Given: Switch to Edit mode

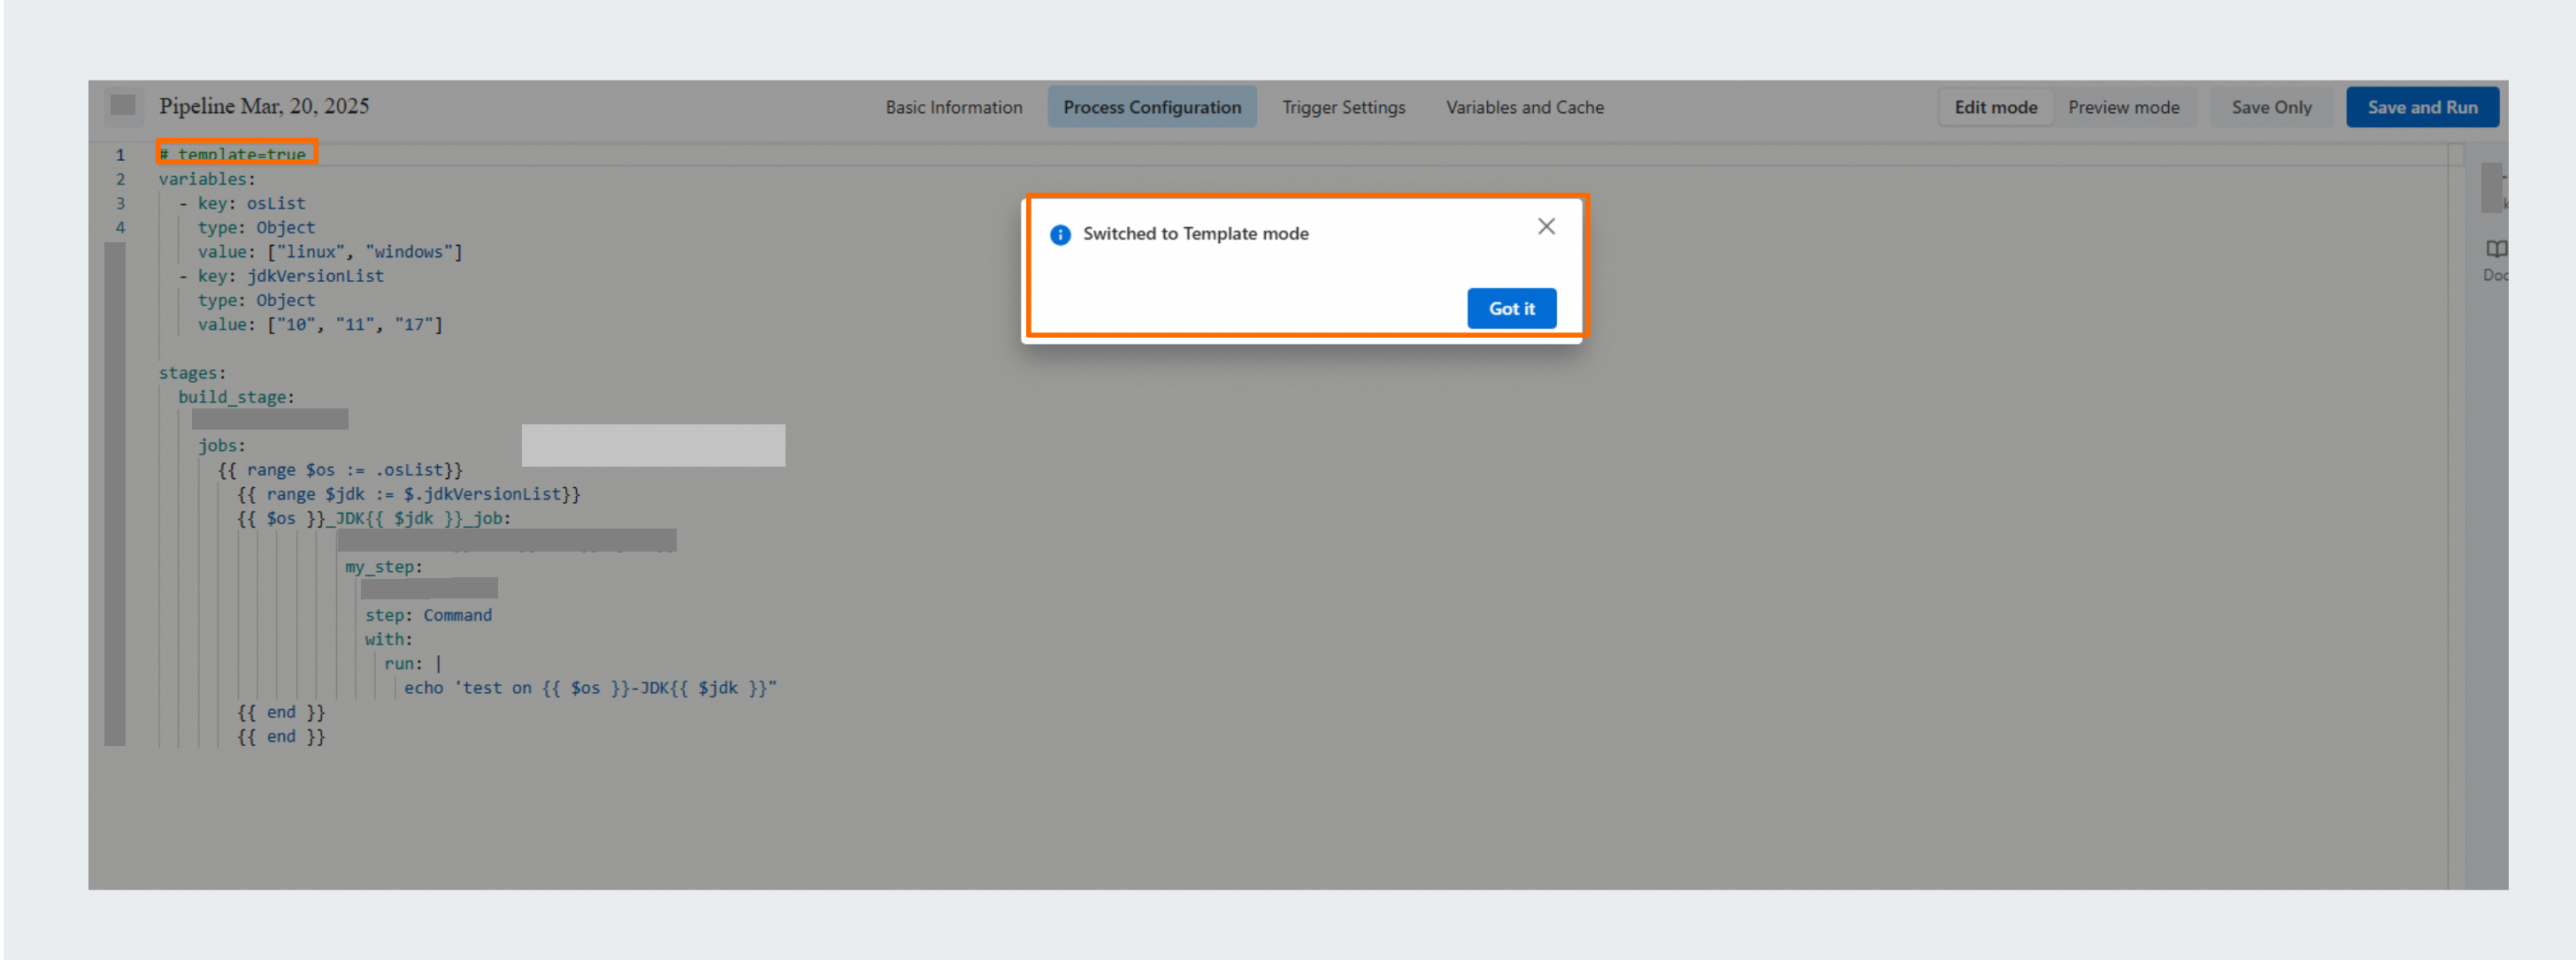Looking at the screenshot, I should [x=1995, y=107].
